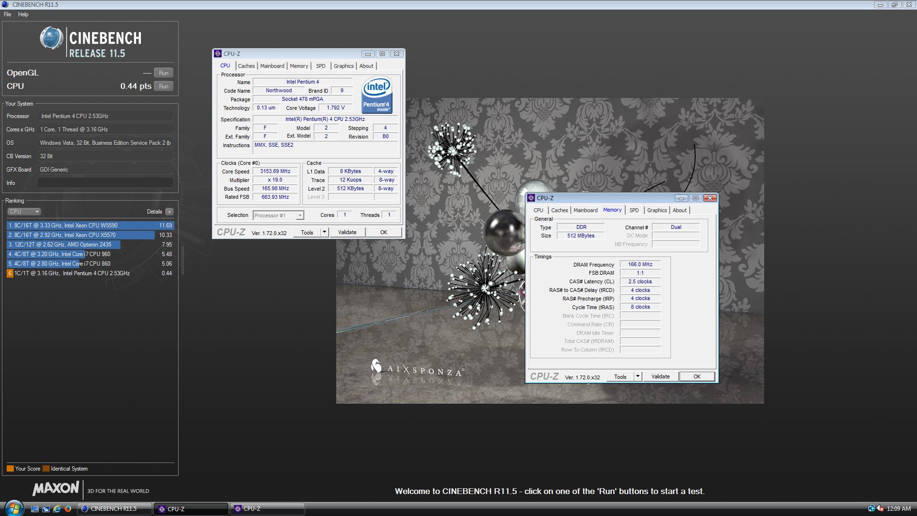This screenshot has width=917, height=516.
Task: Launch Firefox from quick launch
Action: (68, 509)
